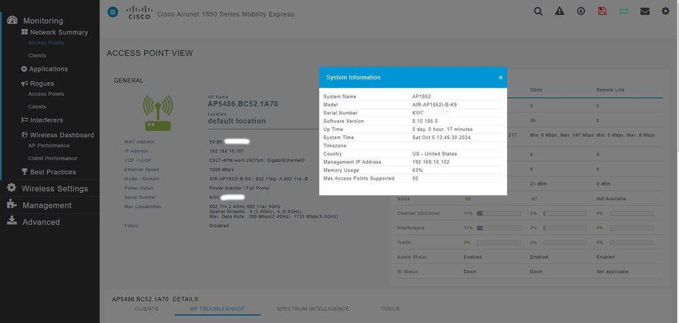This screenshot has width=679, height=323.
Task: Close the System Information dialog
Action: [x=500, y=77]
